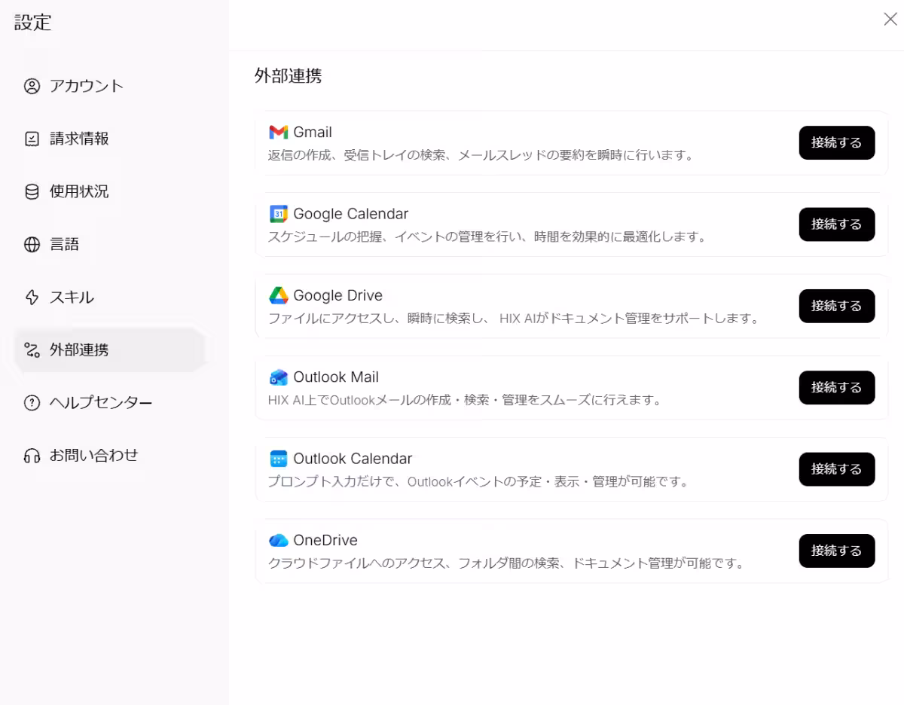
Task: Connect Google Drive via 接続する
Action: click(837, 306)
